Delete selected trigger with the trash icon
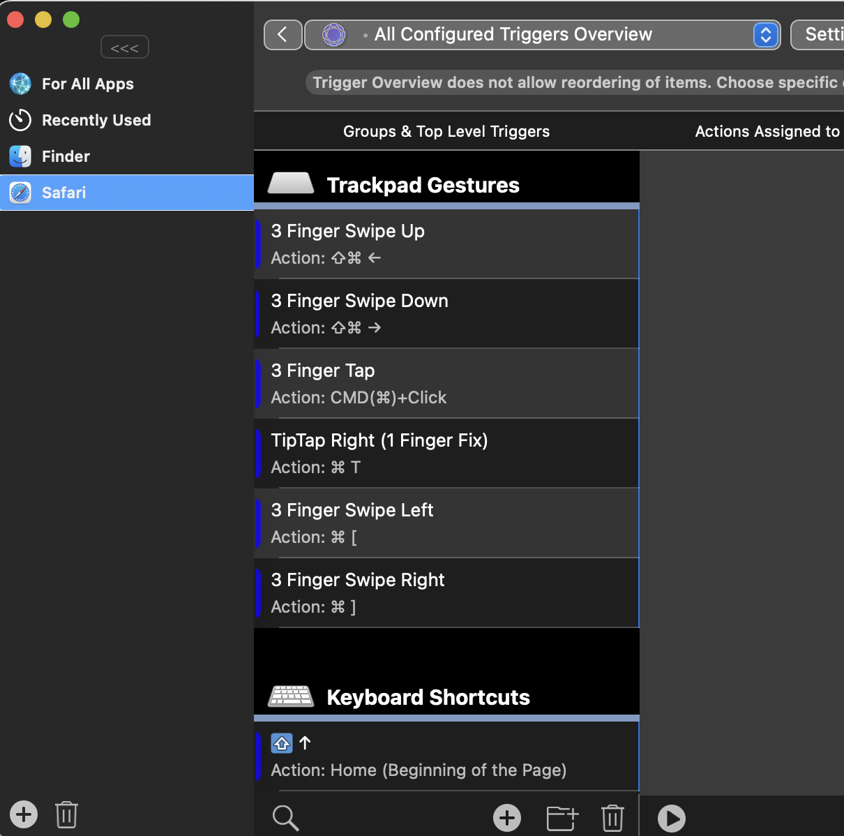 click(x=612, y=818)
